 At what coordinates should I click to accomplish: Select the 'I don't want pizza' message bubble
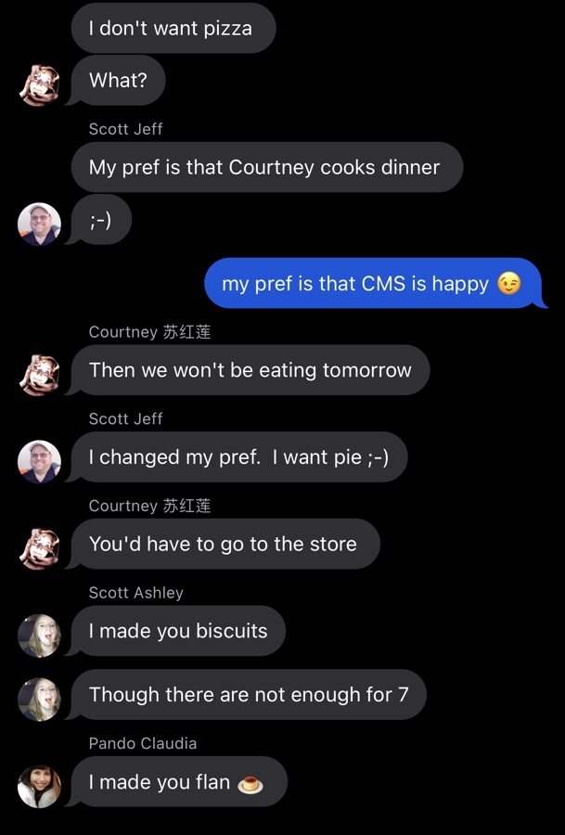[173, 28]
